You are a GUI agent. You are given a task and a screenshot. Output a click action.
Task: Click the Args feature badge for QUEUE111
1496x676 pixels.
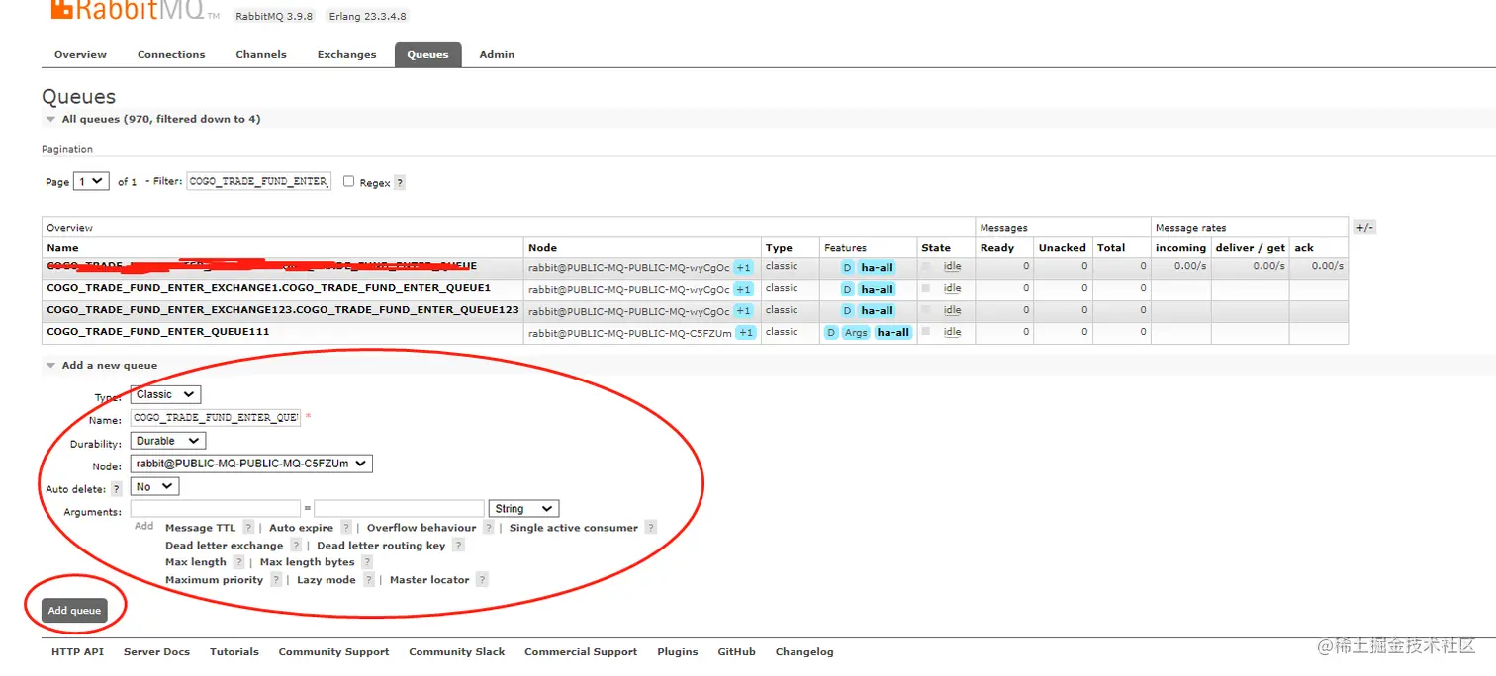pos(856,333)
